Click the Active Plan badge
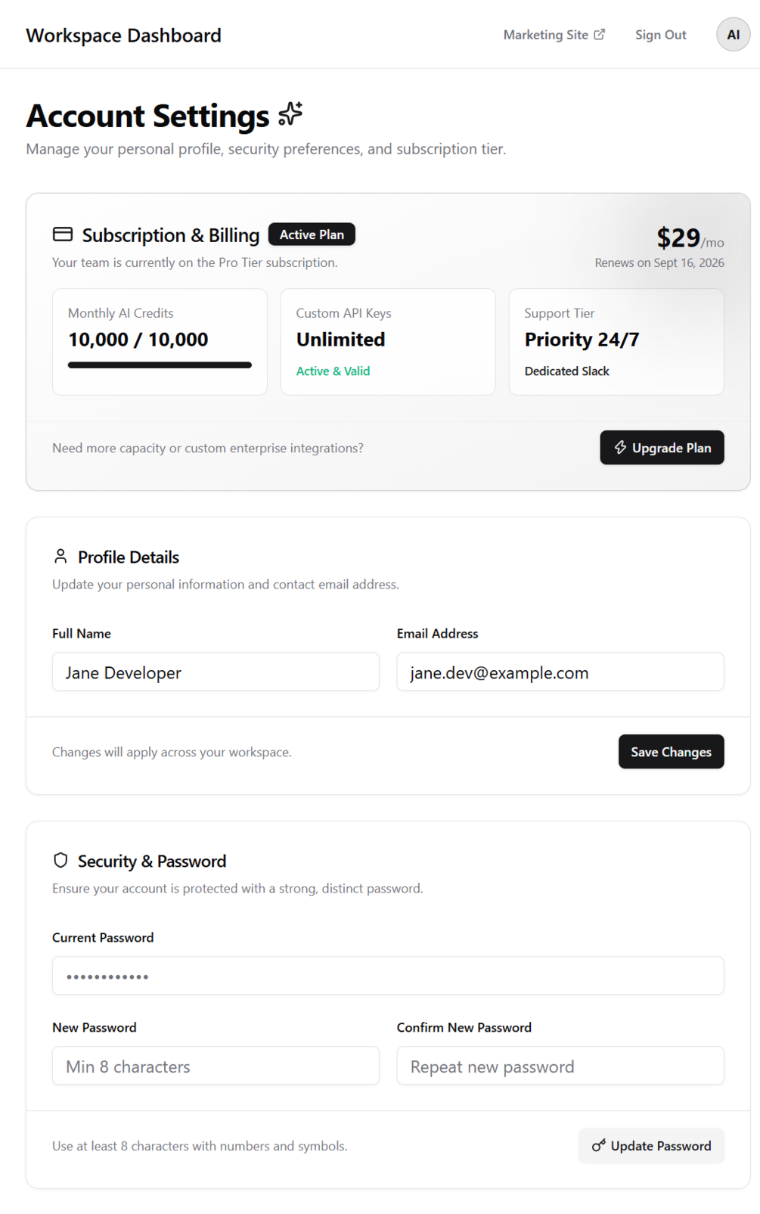 pos(312,234)
